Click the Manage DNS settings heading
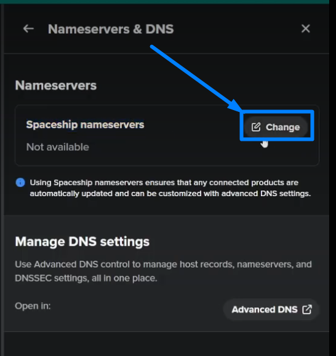The height and width of the screenshot is (356, 336). tap(82, 242)
